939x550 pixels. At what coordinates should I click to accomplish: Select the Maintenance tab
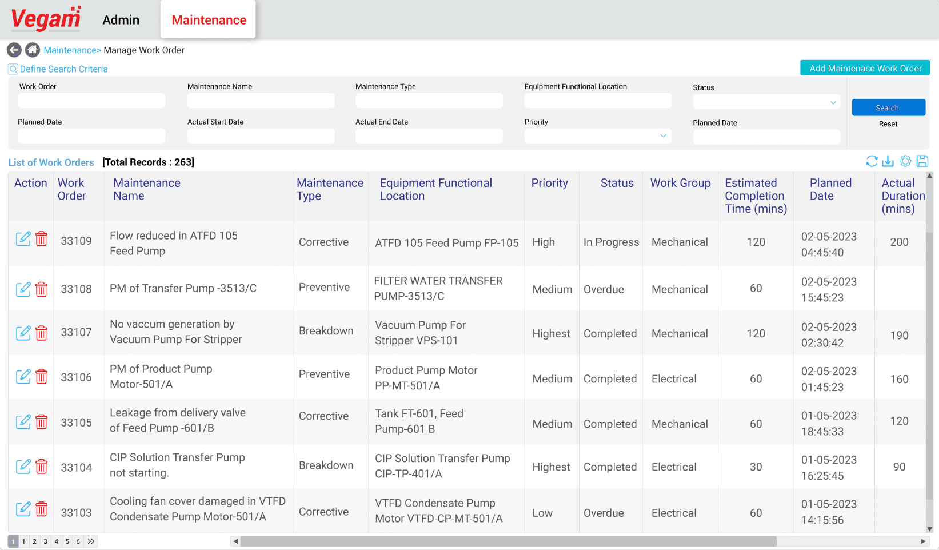click(x=208, y=19)
